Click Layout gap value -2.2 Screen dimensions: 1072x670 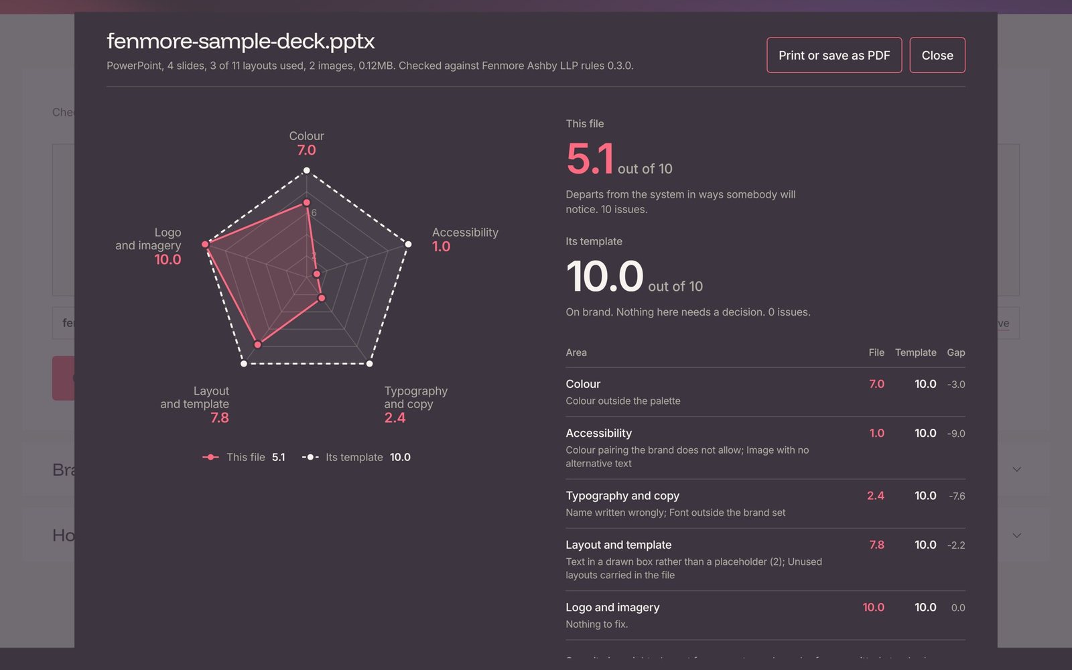(x=956, y=545)
